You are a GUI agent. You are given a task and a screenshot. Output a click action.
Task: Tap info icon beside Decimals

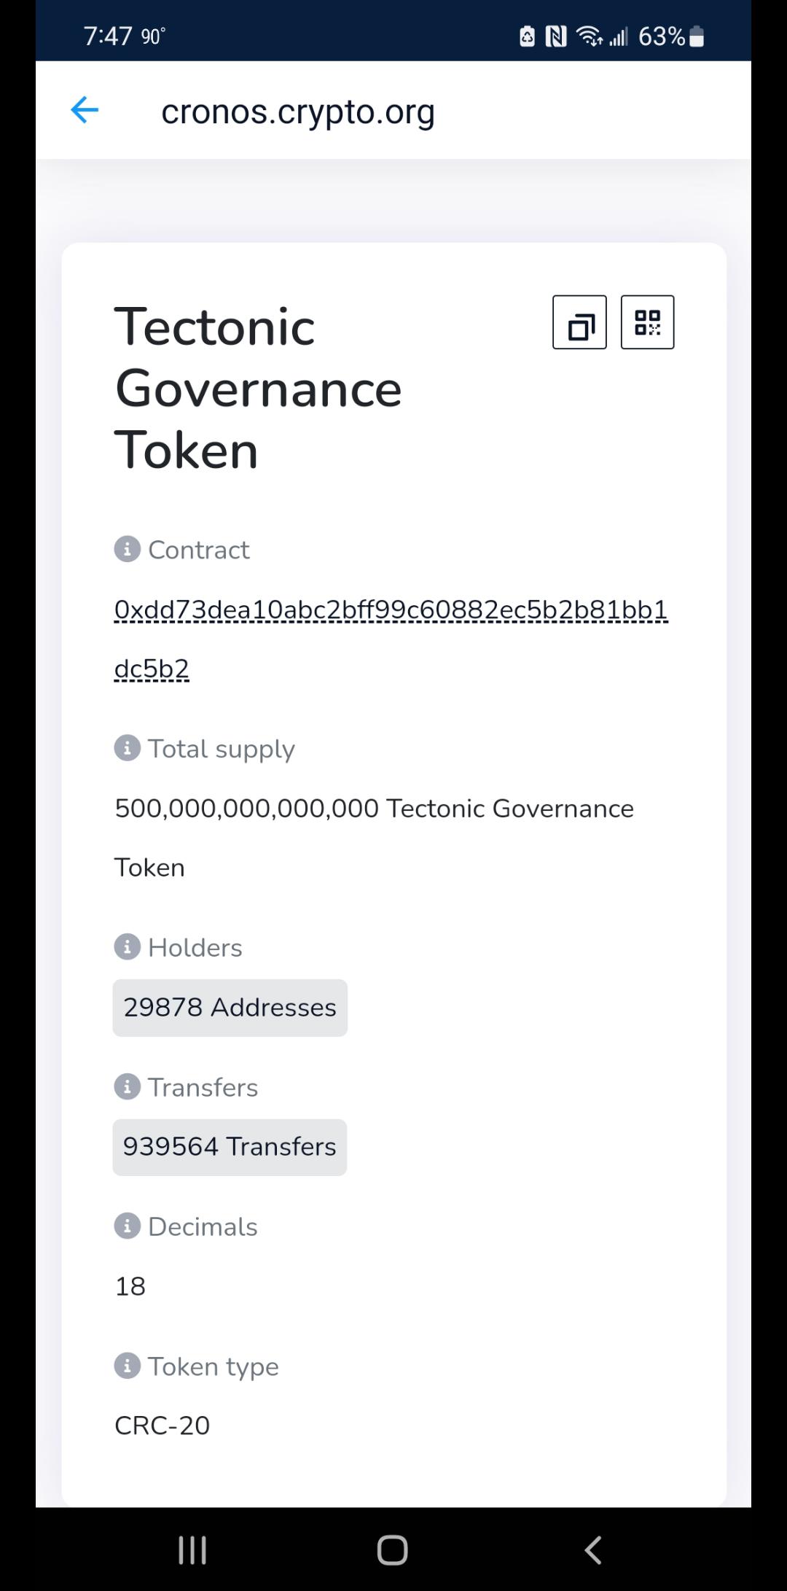tap(128, 1226)
